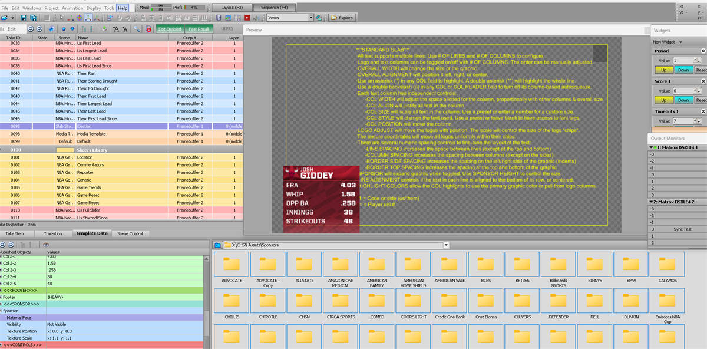Click the Footer {HEAVY} value cell
Viewport: 707px width, 349px height.
124,297
